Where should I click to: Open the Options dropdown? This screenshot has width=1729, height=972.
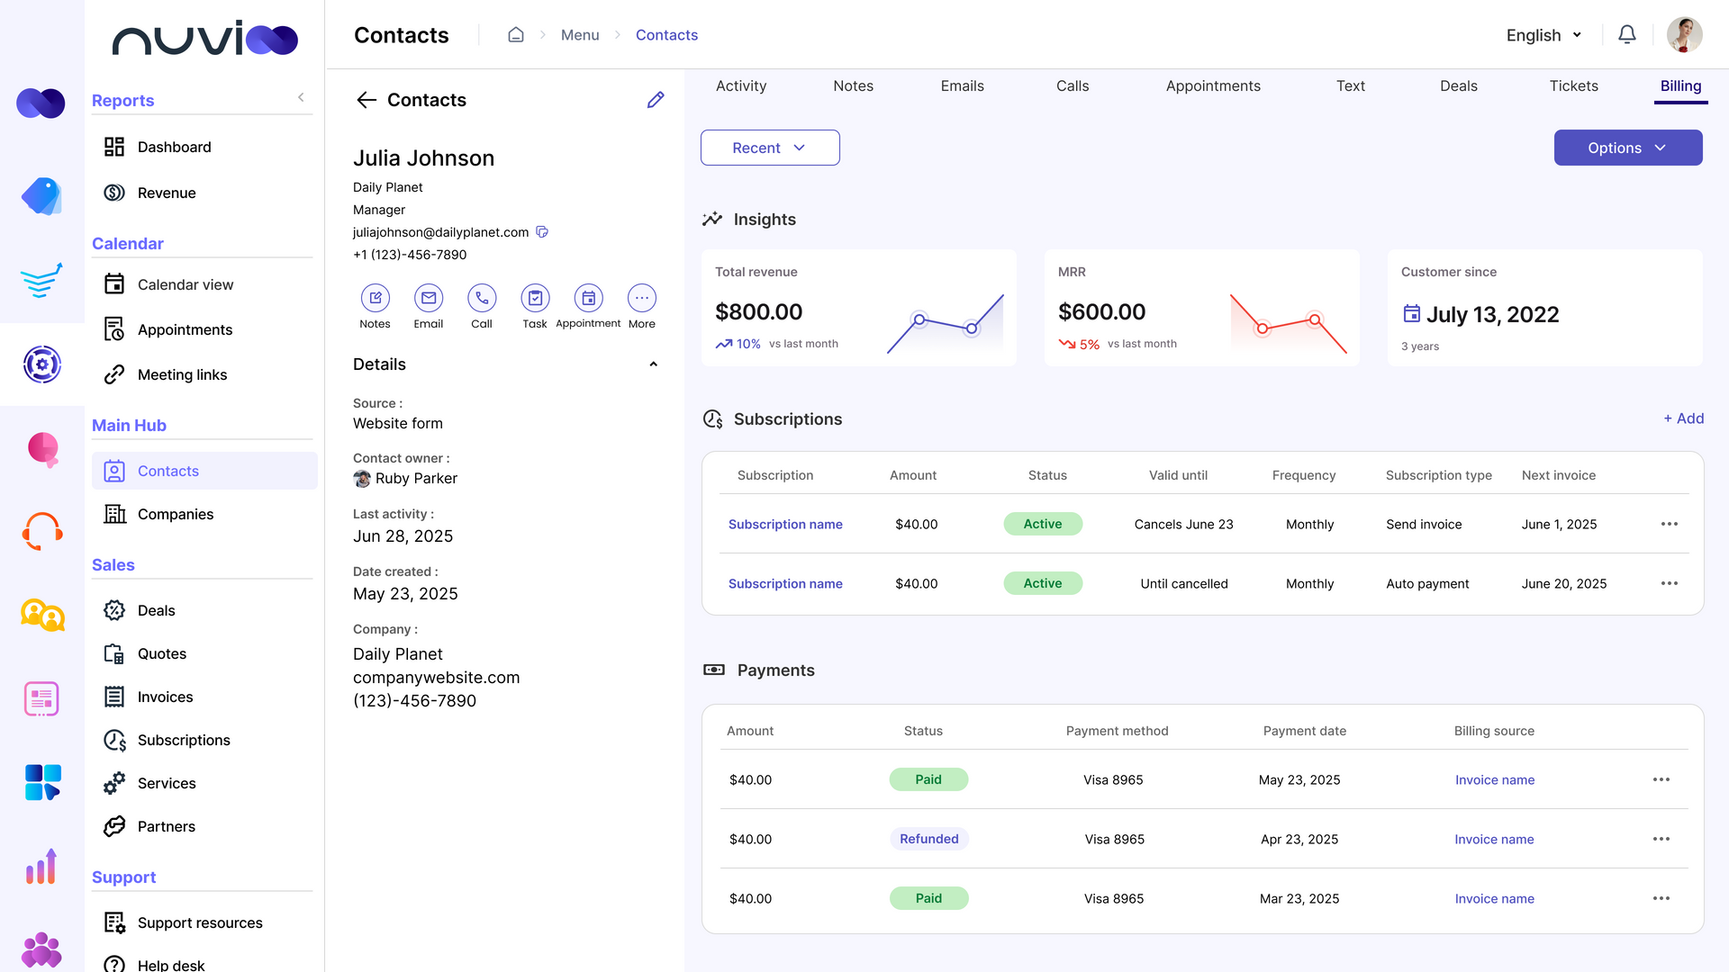(x=1627, y=148)
